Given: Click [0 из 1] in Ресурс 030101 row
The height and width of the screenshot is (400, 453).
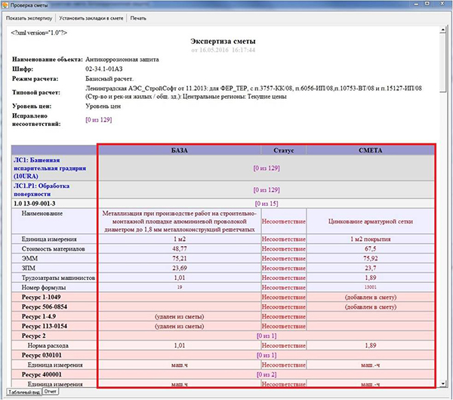Looking at the screenshot, I should tap(267, 355).
